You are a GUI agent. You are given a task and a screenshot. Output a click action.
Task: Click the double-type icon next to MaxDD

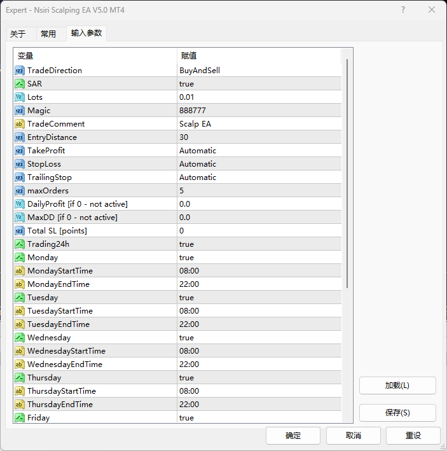click(x=20, y=218)
